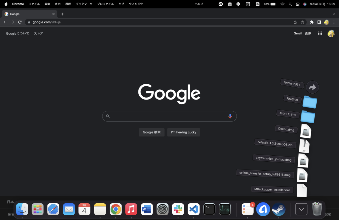339x220 pixels.
Task: Open the おわったやつ folder
Action: point(308,116)
